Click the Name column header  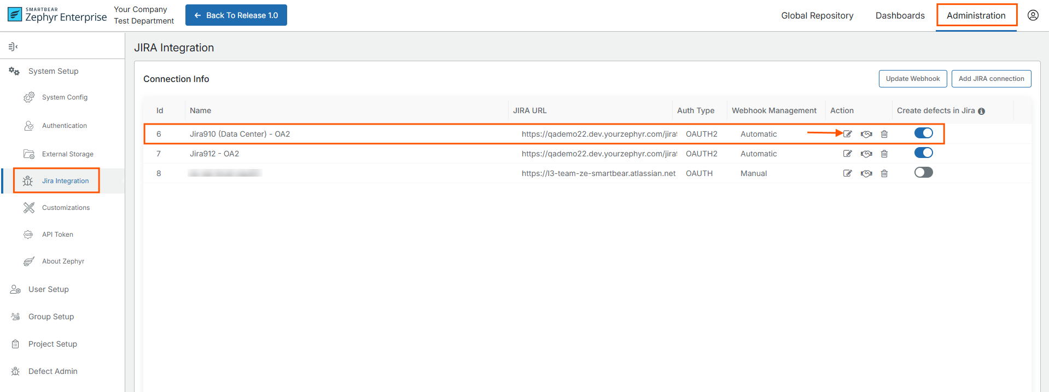(200, 110)
